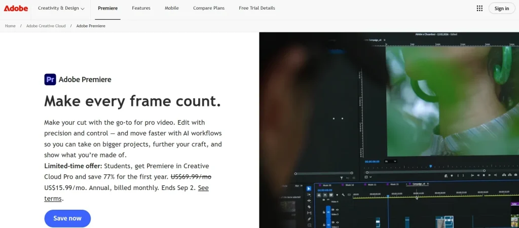Image resolution: width=519 pixels, height=228 pixels.
Task: Hide the Video 2 track eye
Action: [x=338, y=222]
